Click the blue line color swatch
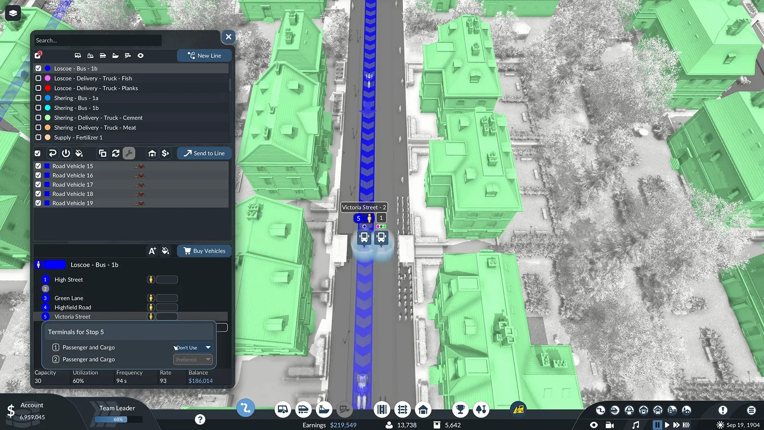This screenshot has height=430, width=764. (54, 265)
